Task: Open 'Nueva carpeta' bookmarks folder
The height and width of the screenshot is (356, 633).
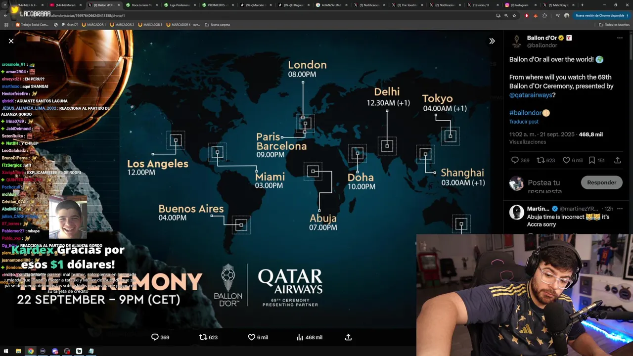Action: pyautogui.click(x=218, y=24)
